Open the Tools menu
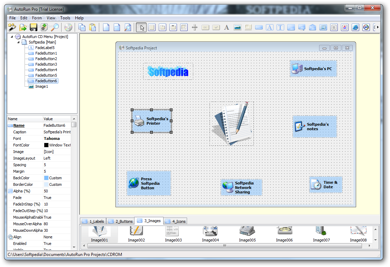Viewport: 390px width, 267px height. pyautogui.click(x=65, y=18)
